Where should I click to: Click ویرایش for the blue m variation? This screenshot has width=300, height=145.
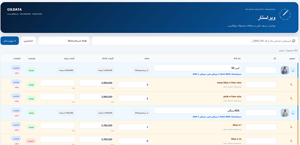[16, 138]
